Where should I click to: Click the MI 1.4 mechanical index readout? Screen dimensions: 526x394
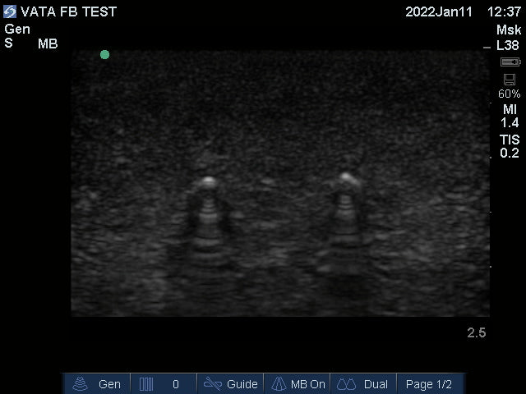pyautogui.click(x=510, y=116)
